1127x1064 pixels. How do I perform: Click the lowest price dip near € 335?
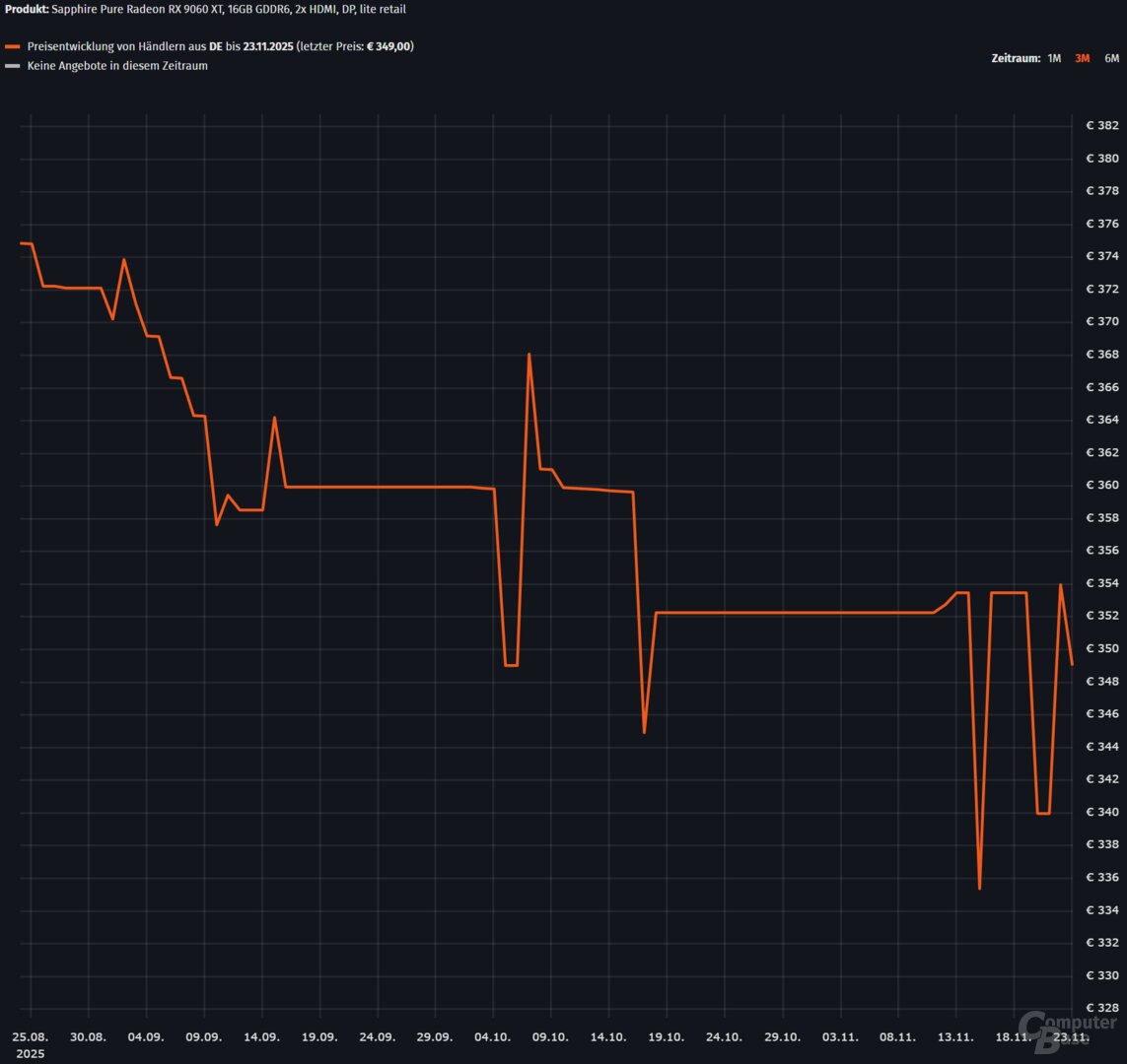click(979, 889)
